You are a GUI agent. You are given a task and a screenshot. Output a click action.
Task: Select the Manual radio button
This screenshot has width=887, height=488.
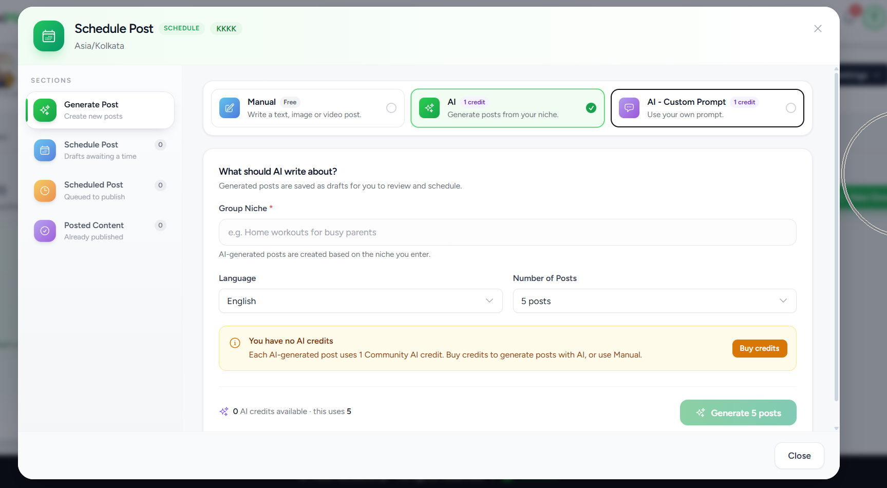click(x=391, y=108)
